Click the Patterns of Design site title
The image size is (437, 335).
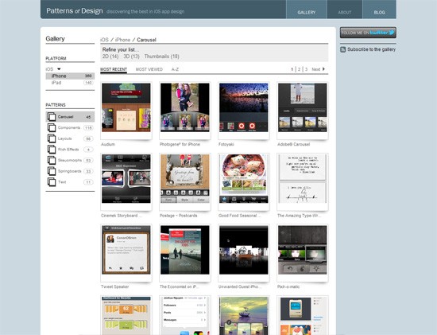[x=75, y=11]
